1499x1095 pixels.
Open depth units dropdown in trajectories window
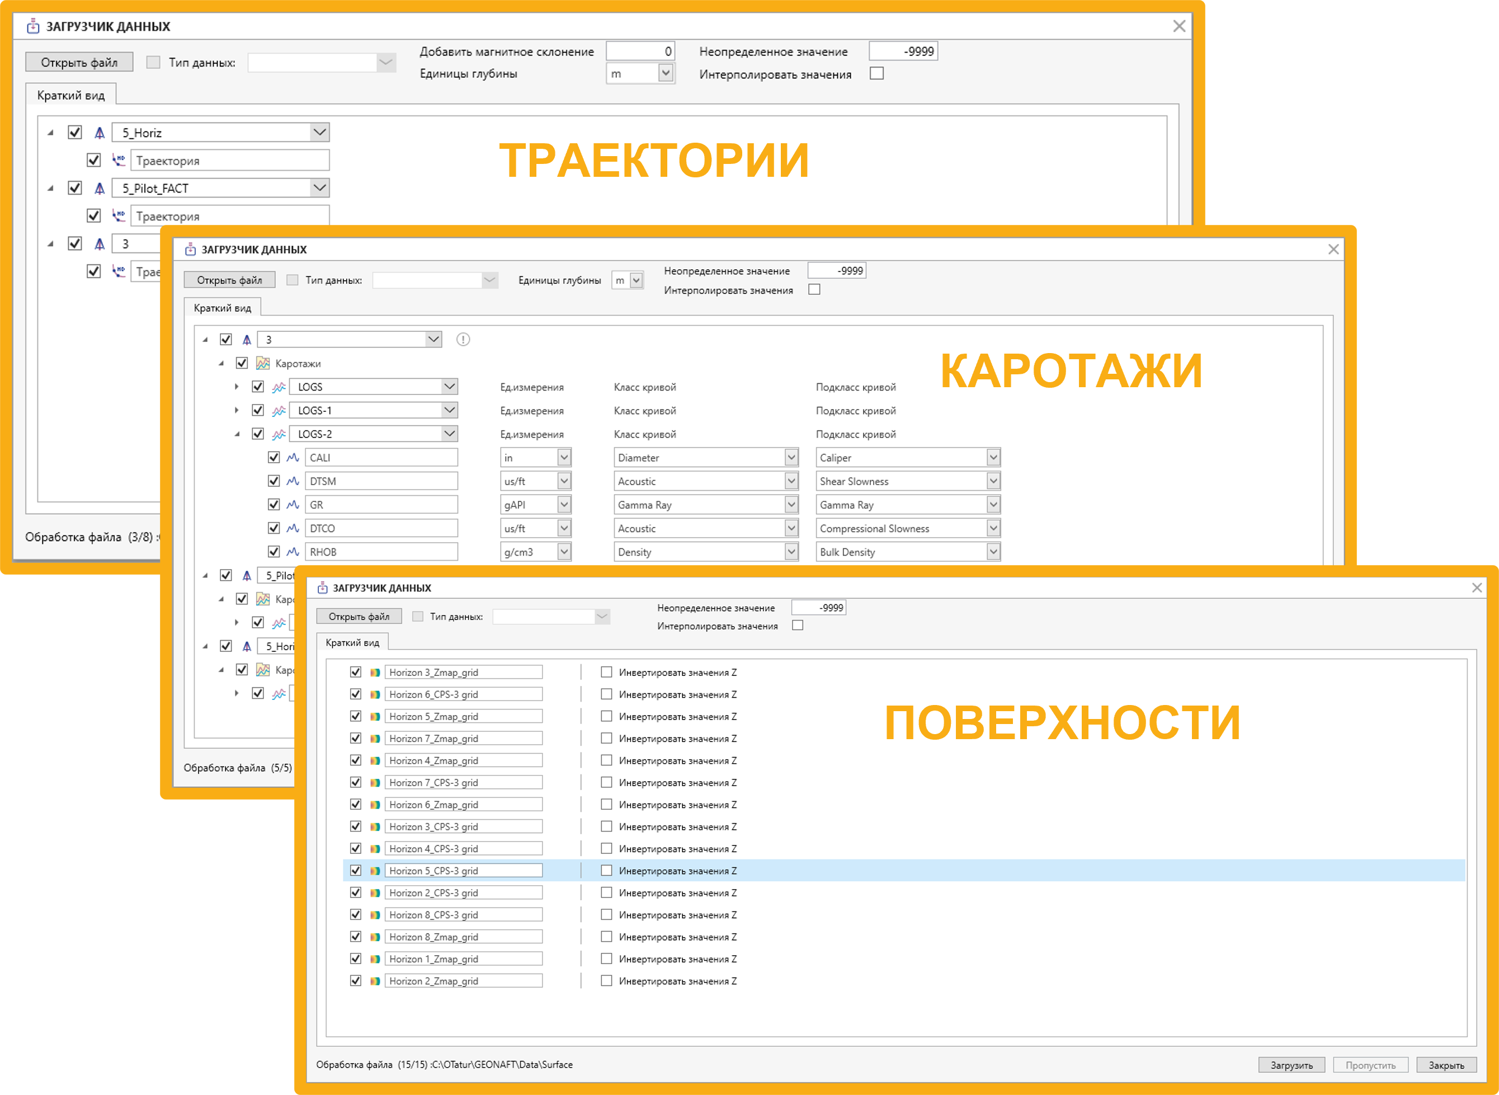click(666, 73)
